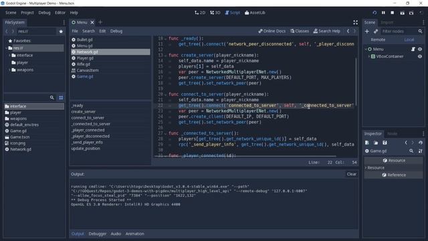The width and height of the screenshot is (428, 241).
Task: Click the Filter nodes field
Action: click(399, 31)
